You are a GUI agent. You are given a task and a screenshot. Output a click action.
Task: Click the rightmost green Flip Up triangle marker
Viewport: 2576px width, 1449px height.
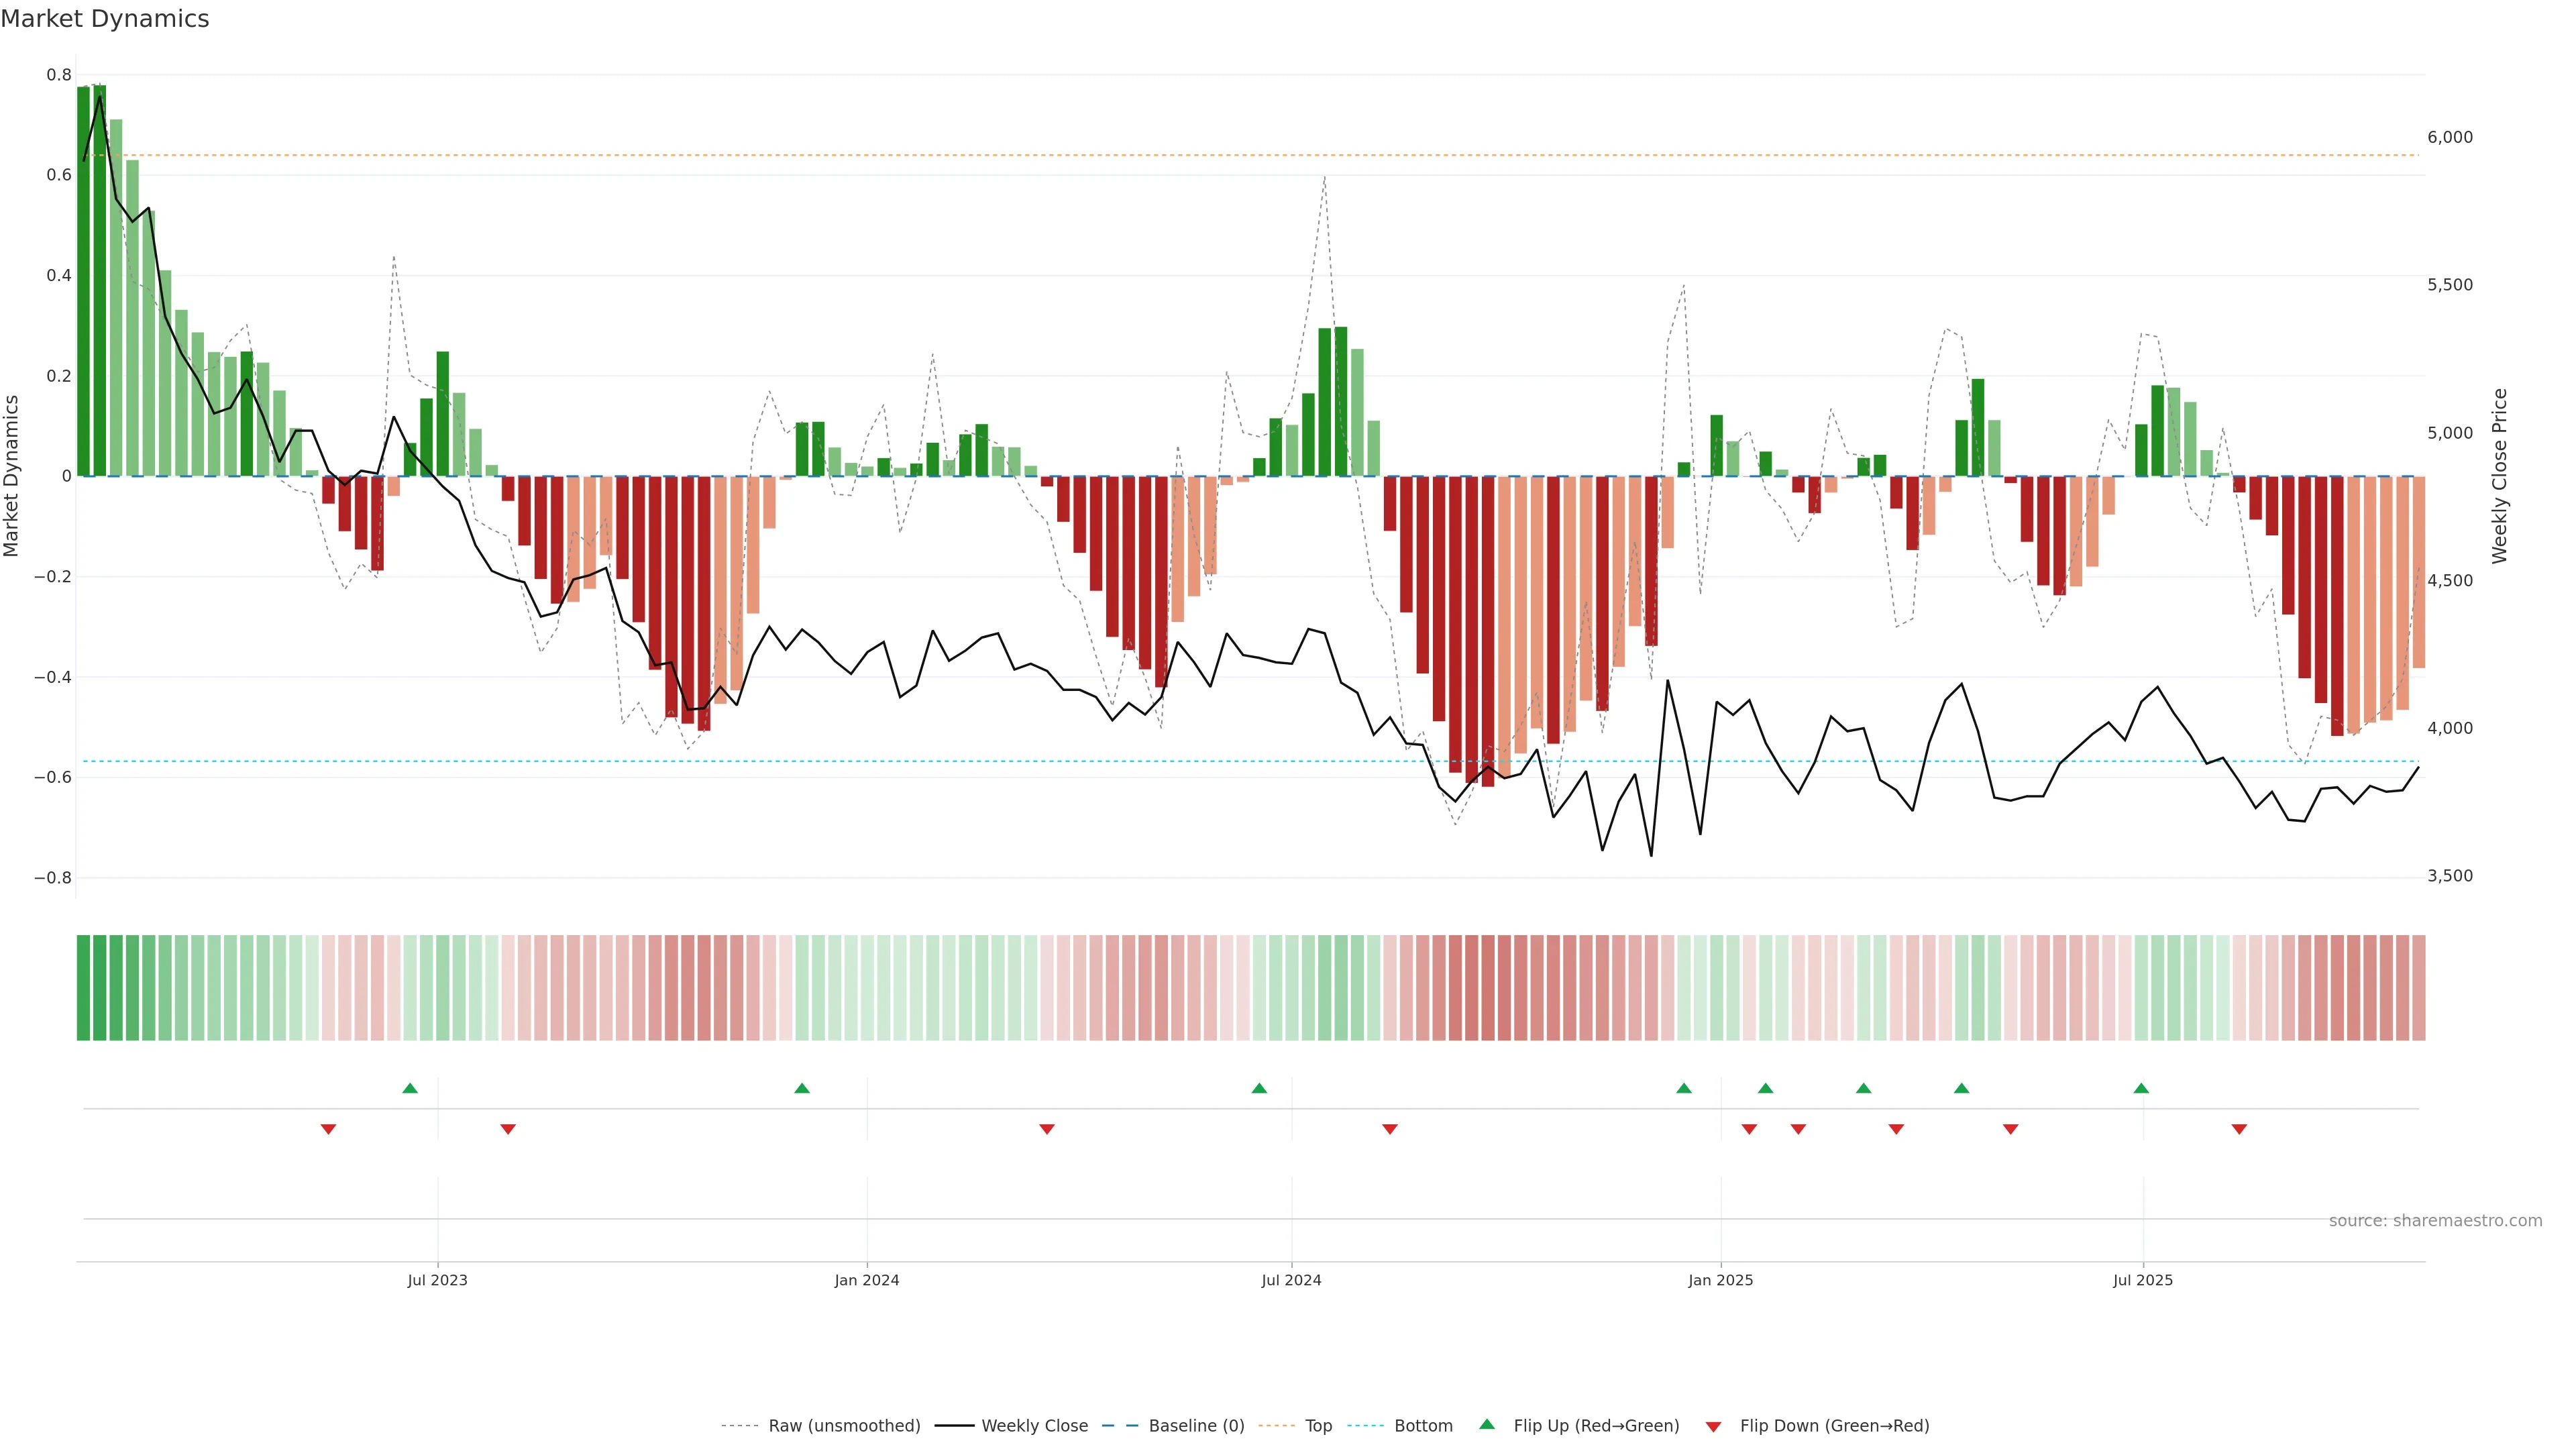click(2141, 1088)
